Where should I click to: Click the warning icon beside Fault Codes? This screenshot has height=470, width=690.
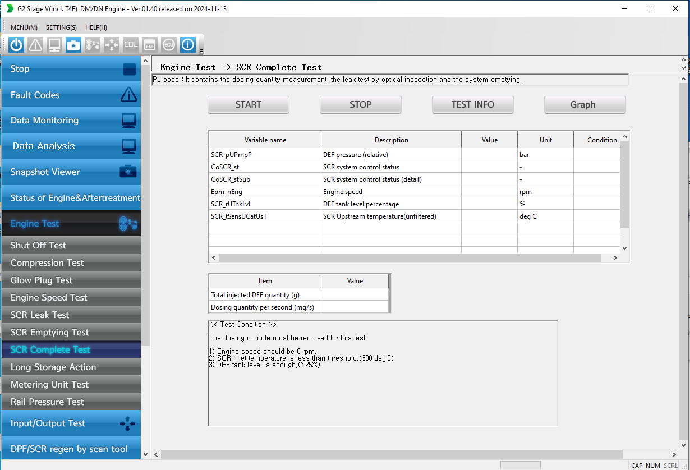(x=128, y=94)
